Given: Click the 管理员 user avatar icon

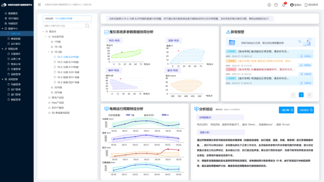Looking at the screenshot, I should (x=291, y=5).
